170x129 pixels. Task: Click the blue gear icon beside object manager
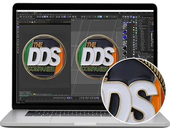(x=134, y=17)
